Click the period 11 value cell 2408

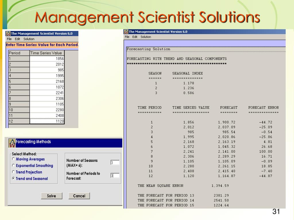47,116
